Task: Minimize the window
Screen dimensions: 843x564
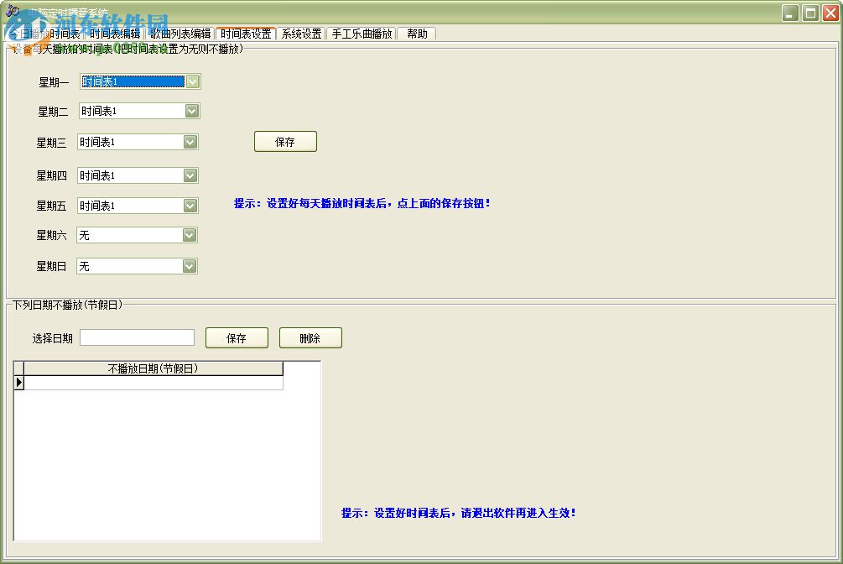Action: (x=790, y=13)
